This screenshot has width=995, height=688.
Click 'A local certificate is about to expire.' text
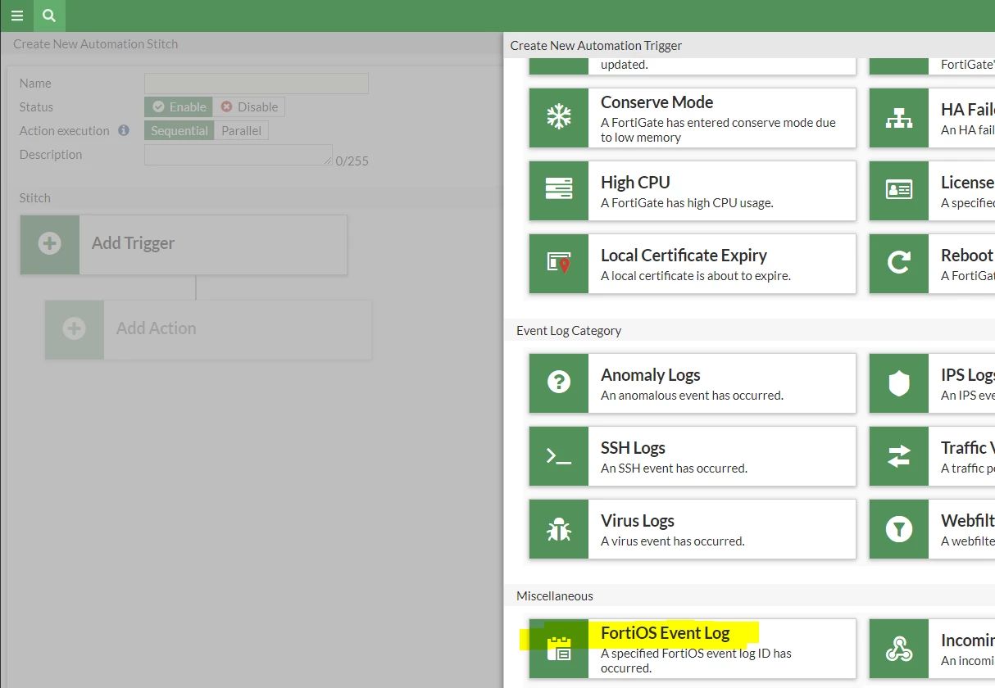pyautogui.click(x=696, y=276)
